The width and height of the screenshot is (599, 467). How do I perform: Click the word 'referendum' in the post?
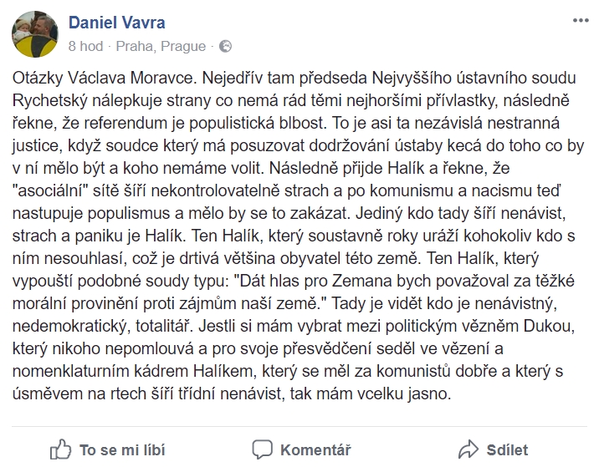point(135,124)
